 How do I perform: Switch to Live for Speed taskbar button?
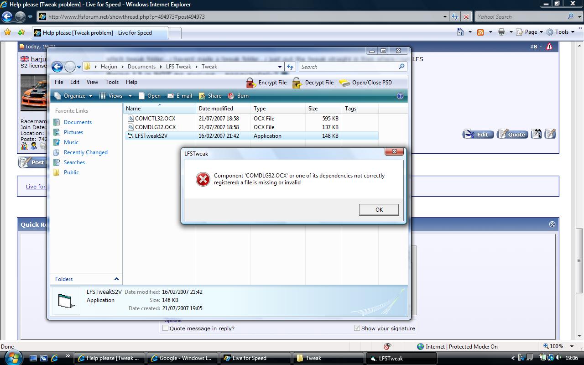point(255,358)
